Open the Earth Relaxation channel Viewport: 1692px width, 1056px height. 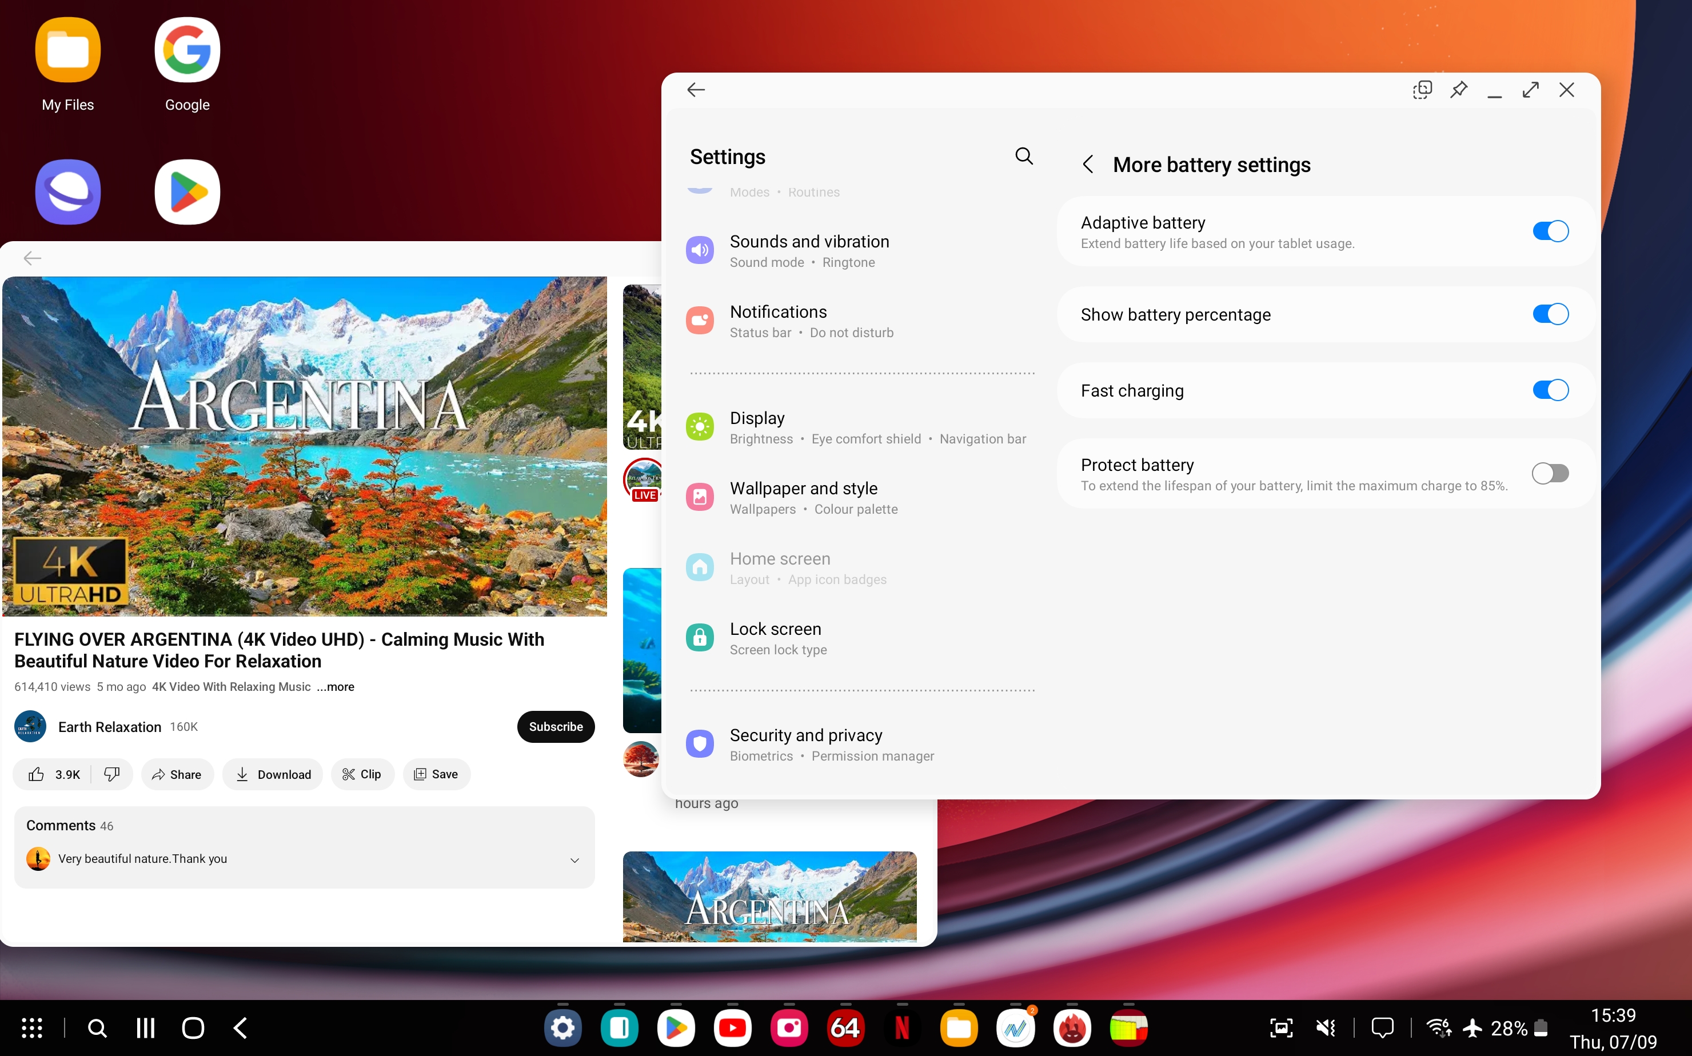click(x=110, y=727)
